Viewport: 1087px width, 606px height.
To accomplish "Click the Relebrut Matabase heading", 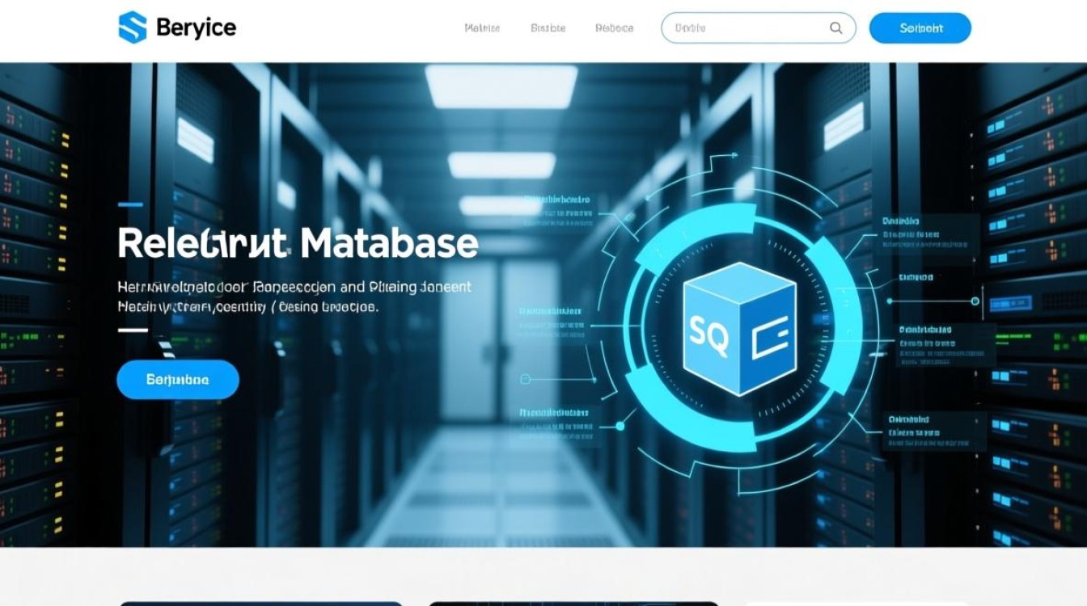I will (298, 242).
